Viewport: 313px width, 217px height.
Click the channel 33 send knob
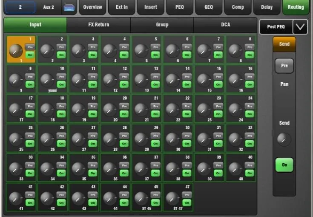tap(16, 169)
